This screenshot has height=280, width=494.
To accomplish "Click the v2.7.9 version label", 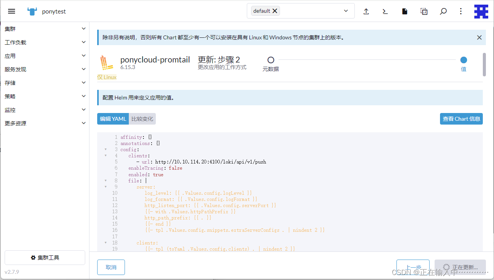I will tap(12, 272).
